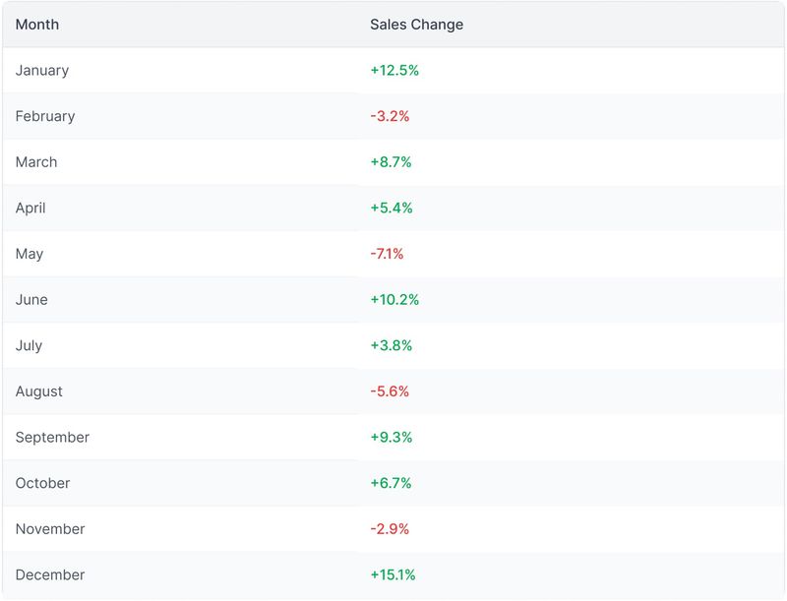This screenshot has height=601, width=787.
Task: Click the +5.4% sales change
Action: [x=392, y=209]
